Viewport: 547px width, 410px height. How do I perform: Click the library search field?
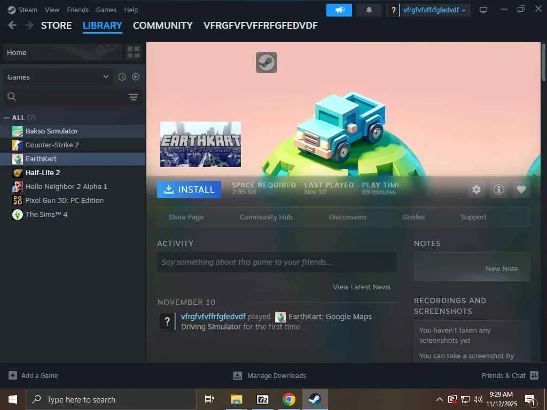point(72,97)
